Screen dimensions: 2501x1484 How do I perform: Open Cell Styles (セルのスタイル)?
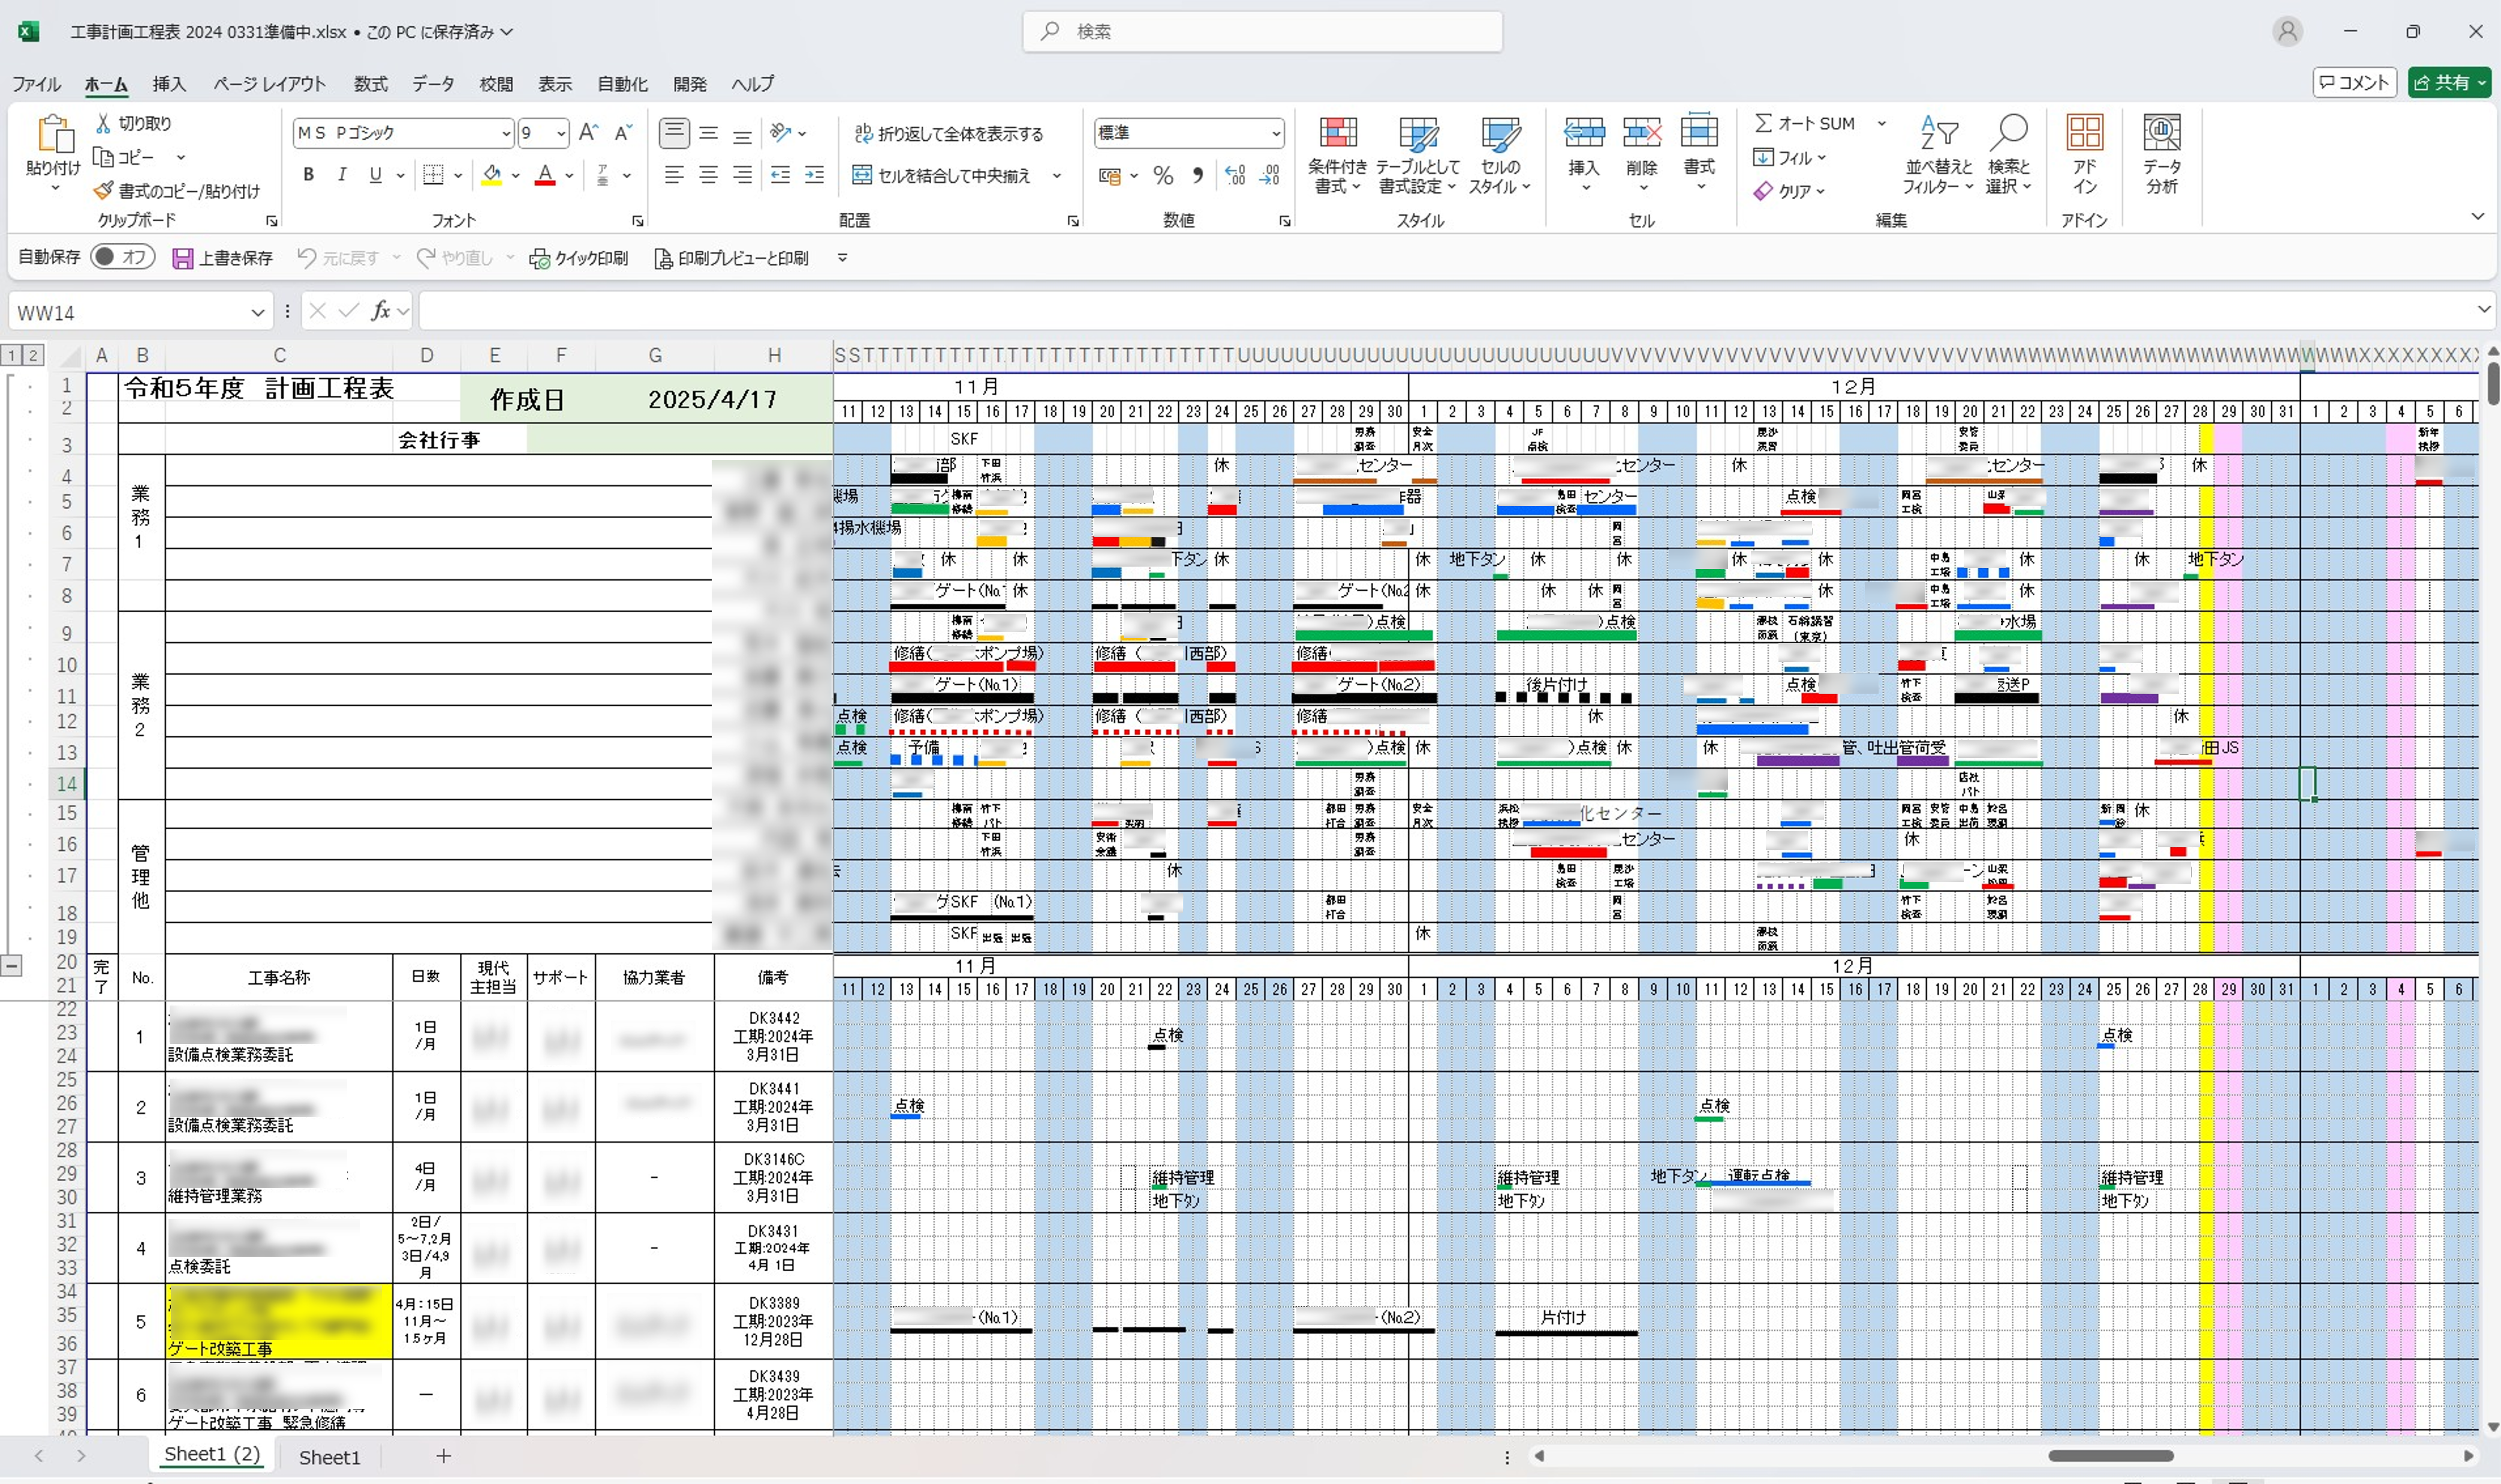(x=1500, y=155)
